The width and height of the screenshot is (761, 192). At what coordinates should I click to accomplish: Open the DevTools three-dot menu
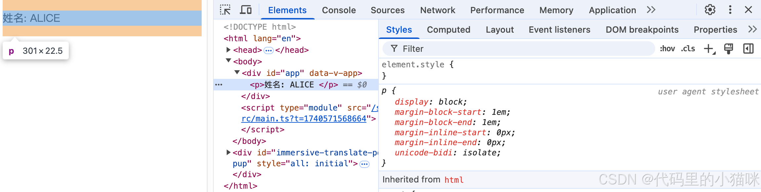pyautogui.click(x=730, y=10)
